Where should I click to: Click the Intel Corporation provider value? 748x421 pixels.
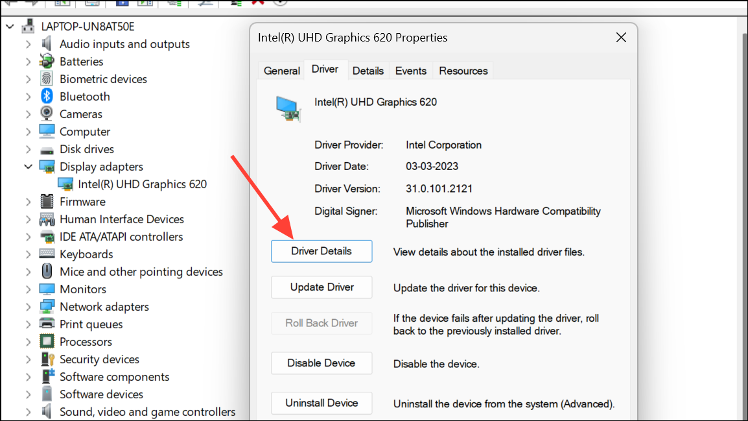443,145
